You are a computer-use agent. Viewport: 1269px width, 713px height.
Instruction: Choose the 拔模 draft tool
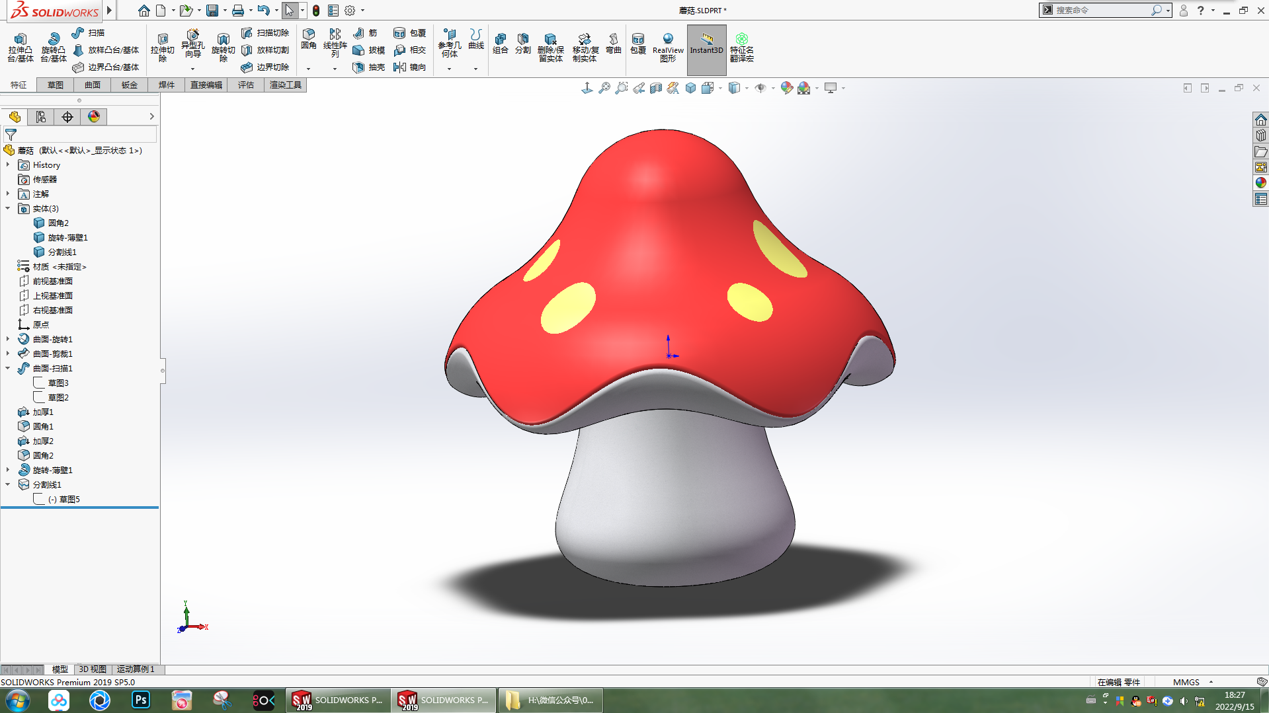[x=369, y=50]
